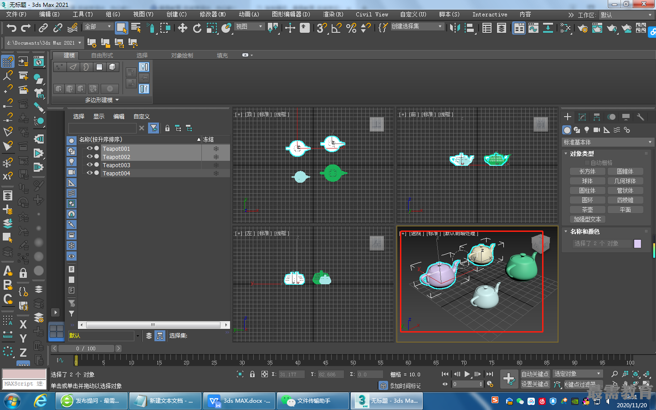The width and height of the screenshot is (656, 410).
Task: Toggle visibility eye of Teapot003
Action: [x=90, y=165]
